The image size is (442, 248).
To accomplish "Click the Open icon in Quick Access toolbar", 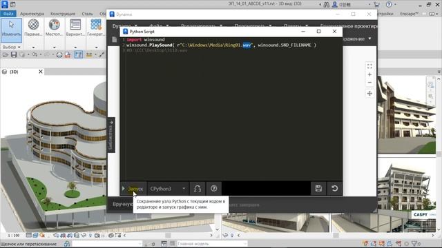I will pyautogui.click(x=6, y=54).
